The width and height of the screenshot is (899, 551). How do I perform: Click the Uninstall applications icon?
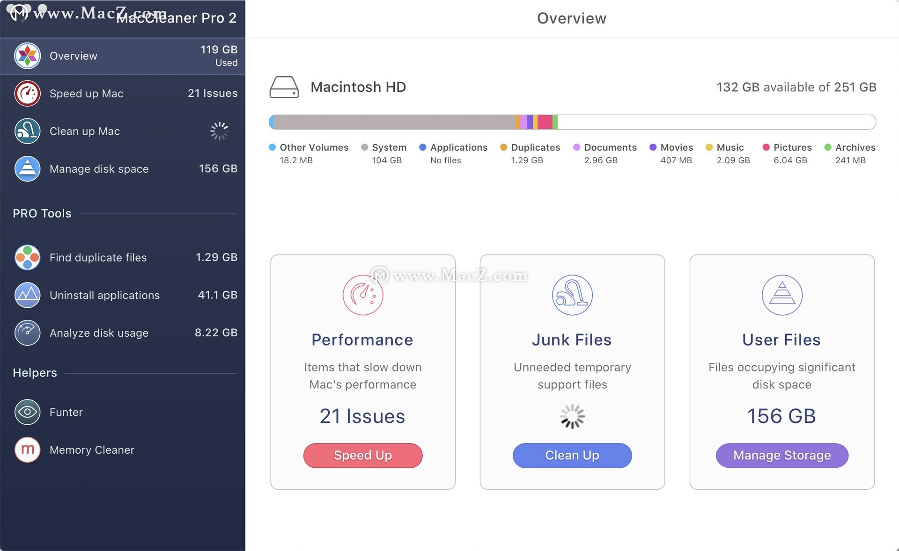(27, 295)
